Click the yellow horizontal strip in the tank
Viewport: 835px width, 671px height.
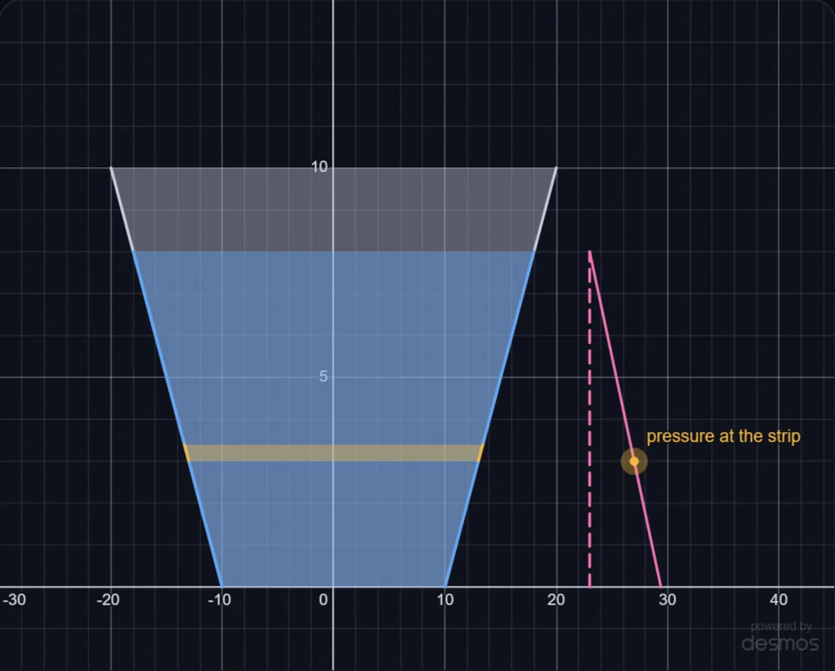334,453
